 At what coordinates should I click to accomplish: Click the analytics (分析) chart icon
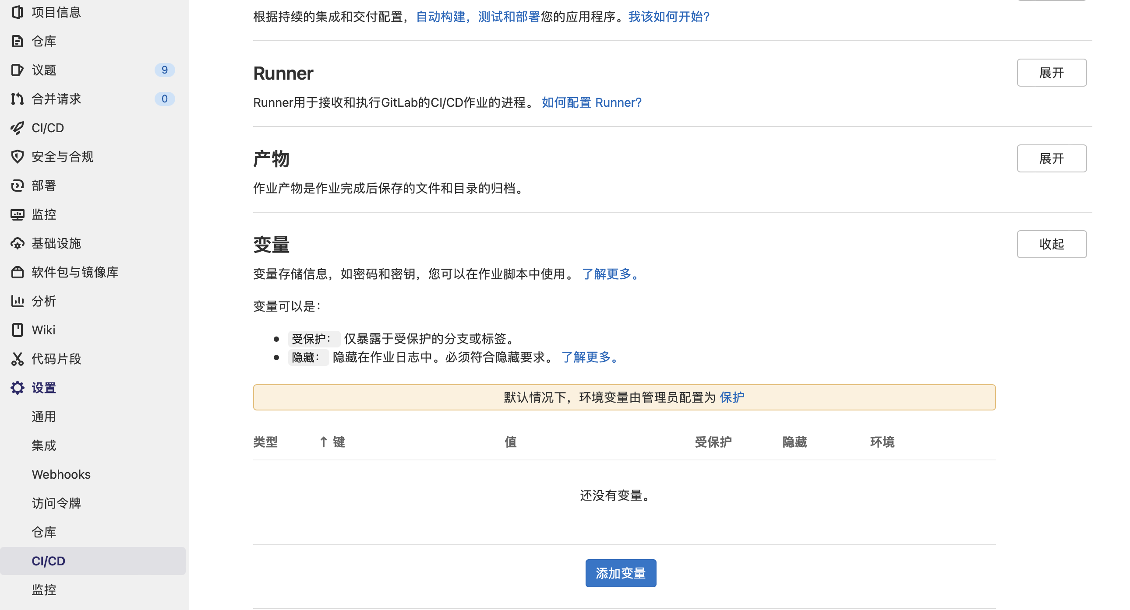17,301
